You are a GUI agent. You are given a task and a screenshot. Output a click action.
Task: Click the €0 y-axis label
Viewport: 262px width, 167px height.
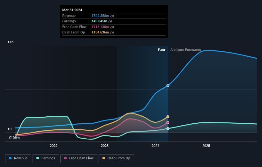10,129
